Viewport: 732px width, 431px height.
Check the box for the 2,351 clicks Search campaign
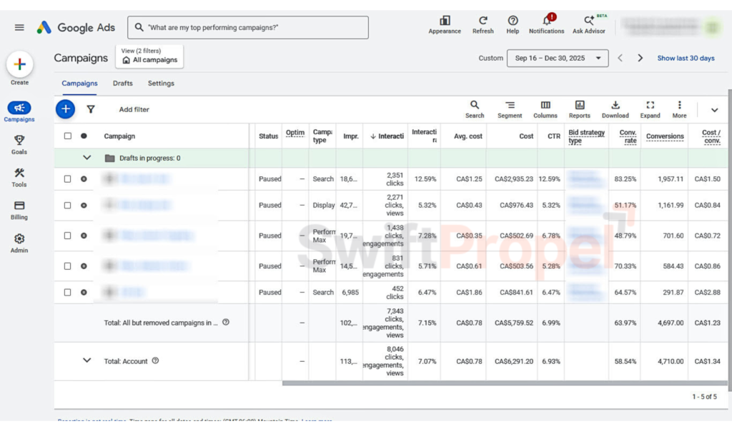[68, 179]
